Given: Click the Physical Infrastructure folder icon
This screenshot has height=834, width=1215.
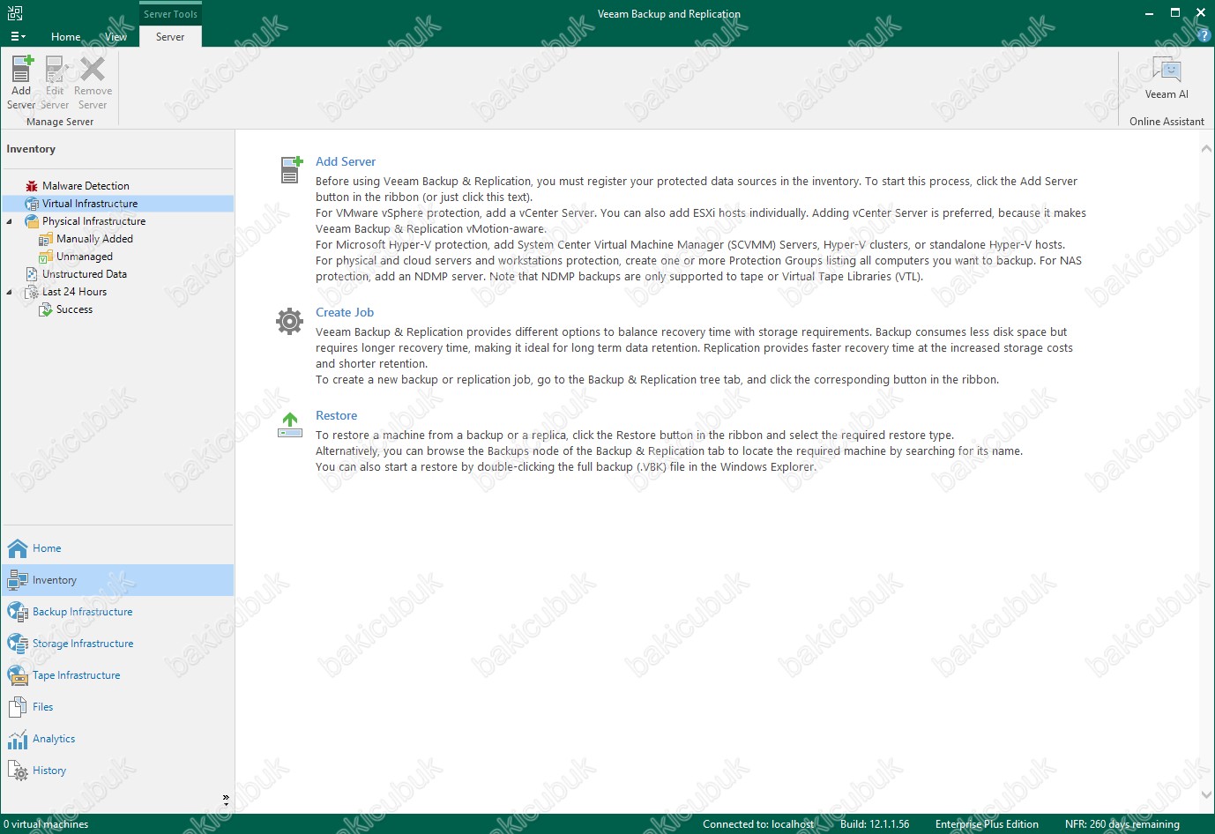Looking at the screenshot, I should [32, 221].
